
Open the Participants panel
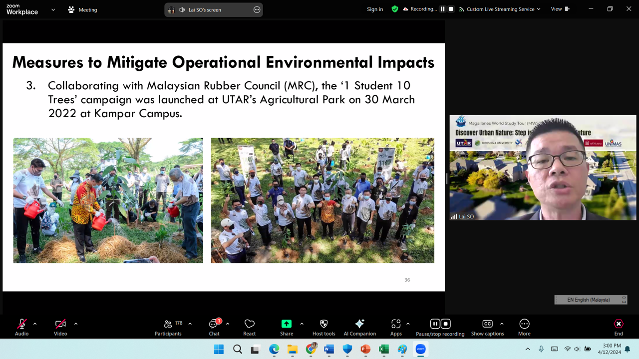[x=168, y=327]
